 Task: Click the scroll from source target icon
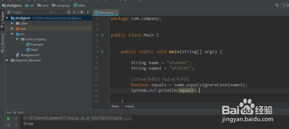pos(69,12)
